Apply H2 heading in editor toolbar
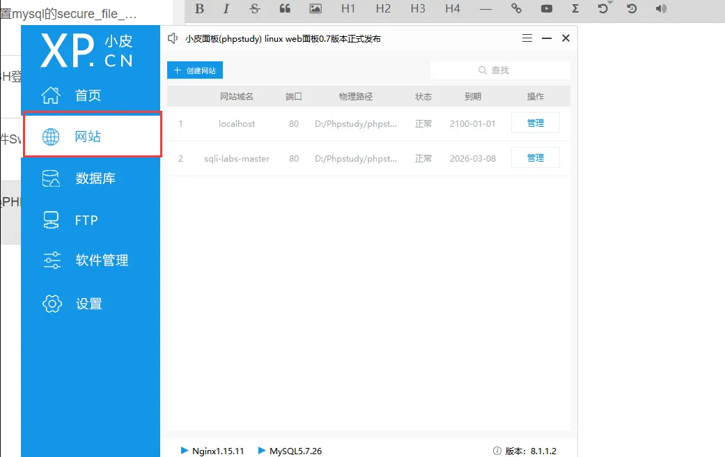This screenshot has width=725, height=457. (383, 8)
